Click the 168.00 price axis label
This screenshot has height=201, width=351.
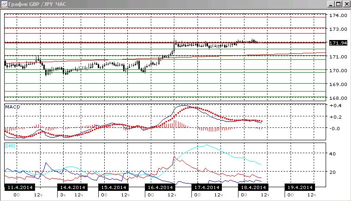point(338,98)
